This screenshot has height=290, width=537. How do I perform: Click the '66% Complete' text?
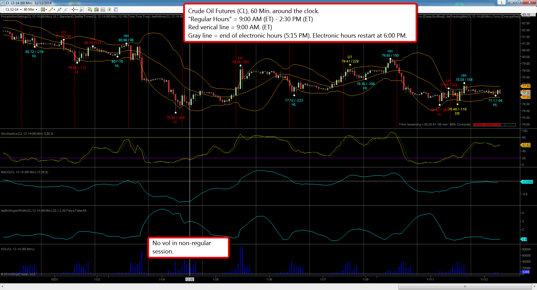point(460,124)
